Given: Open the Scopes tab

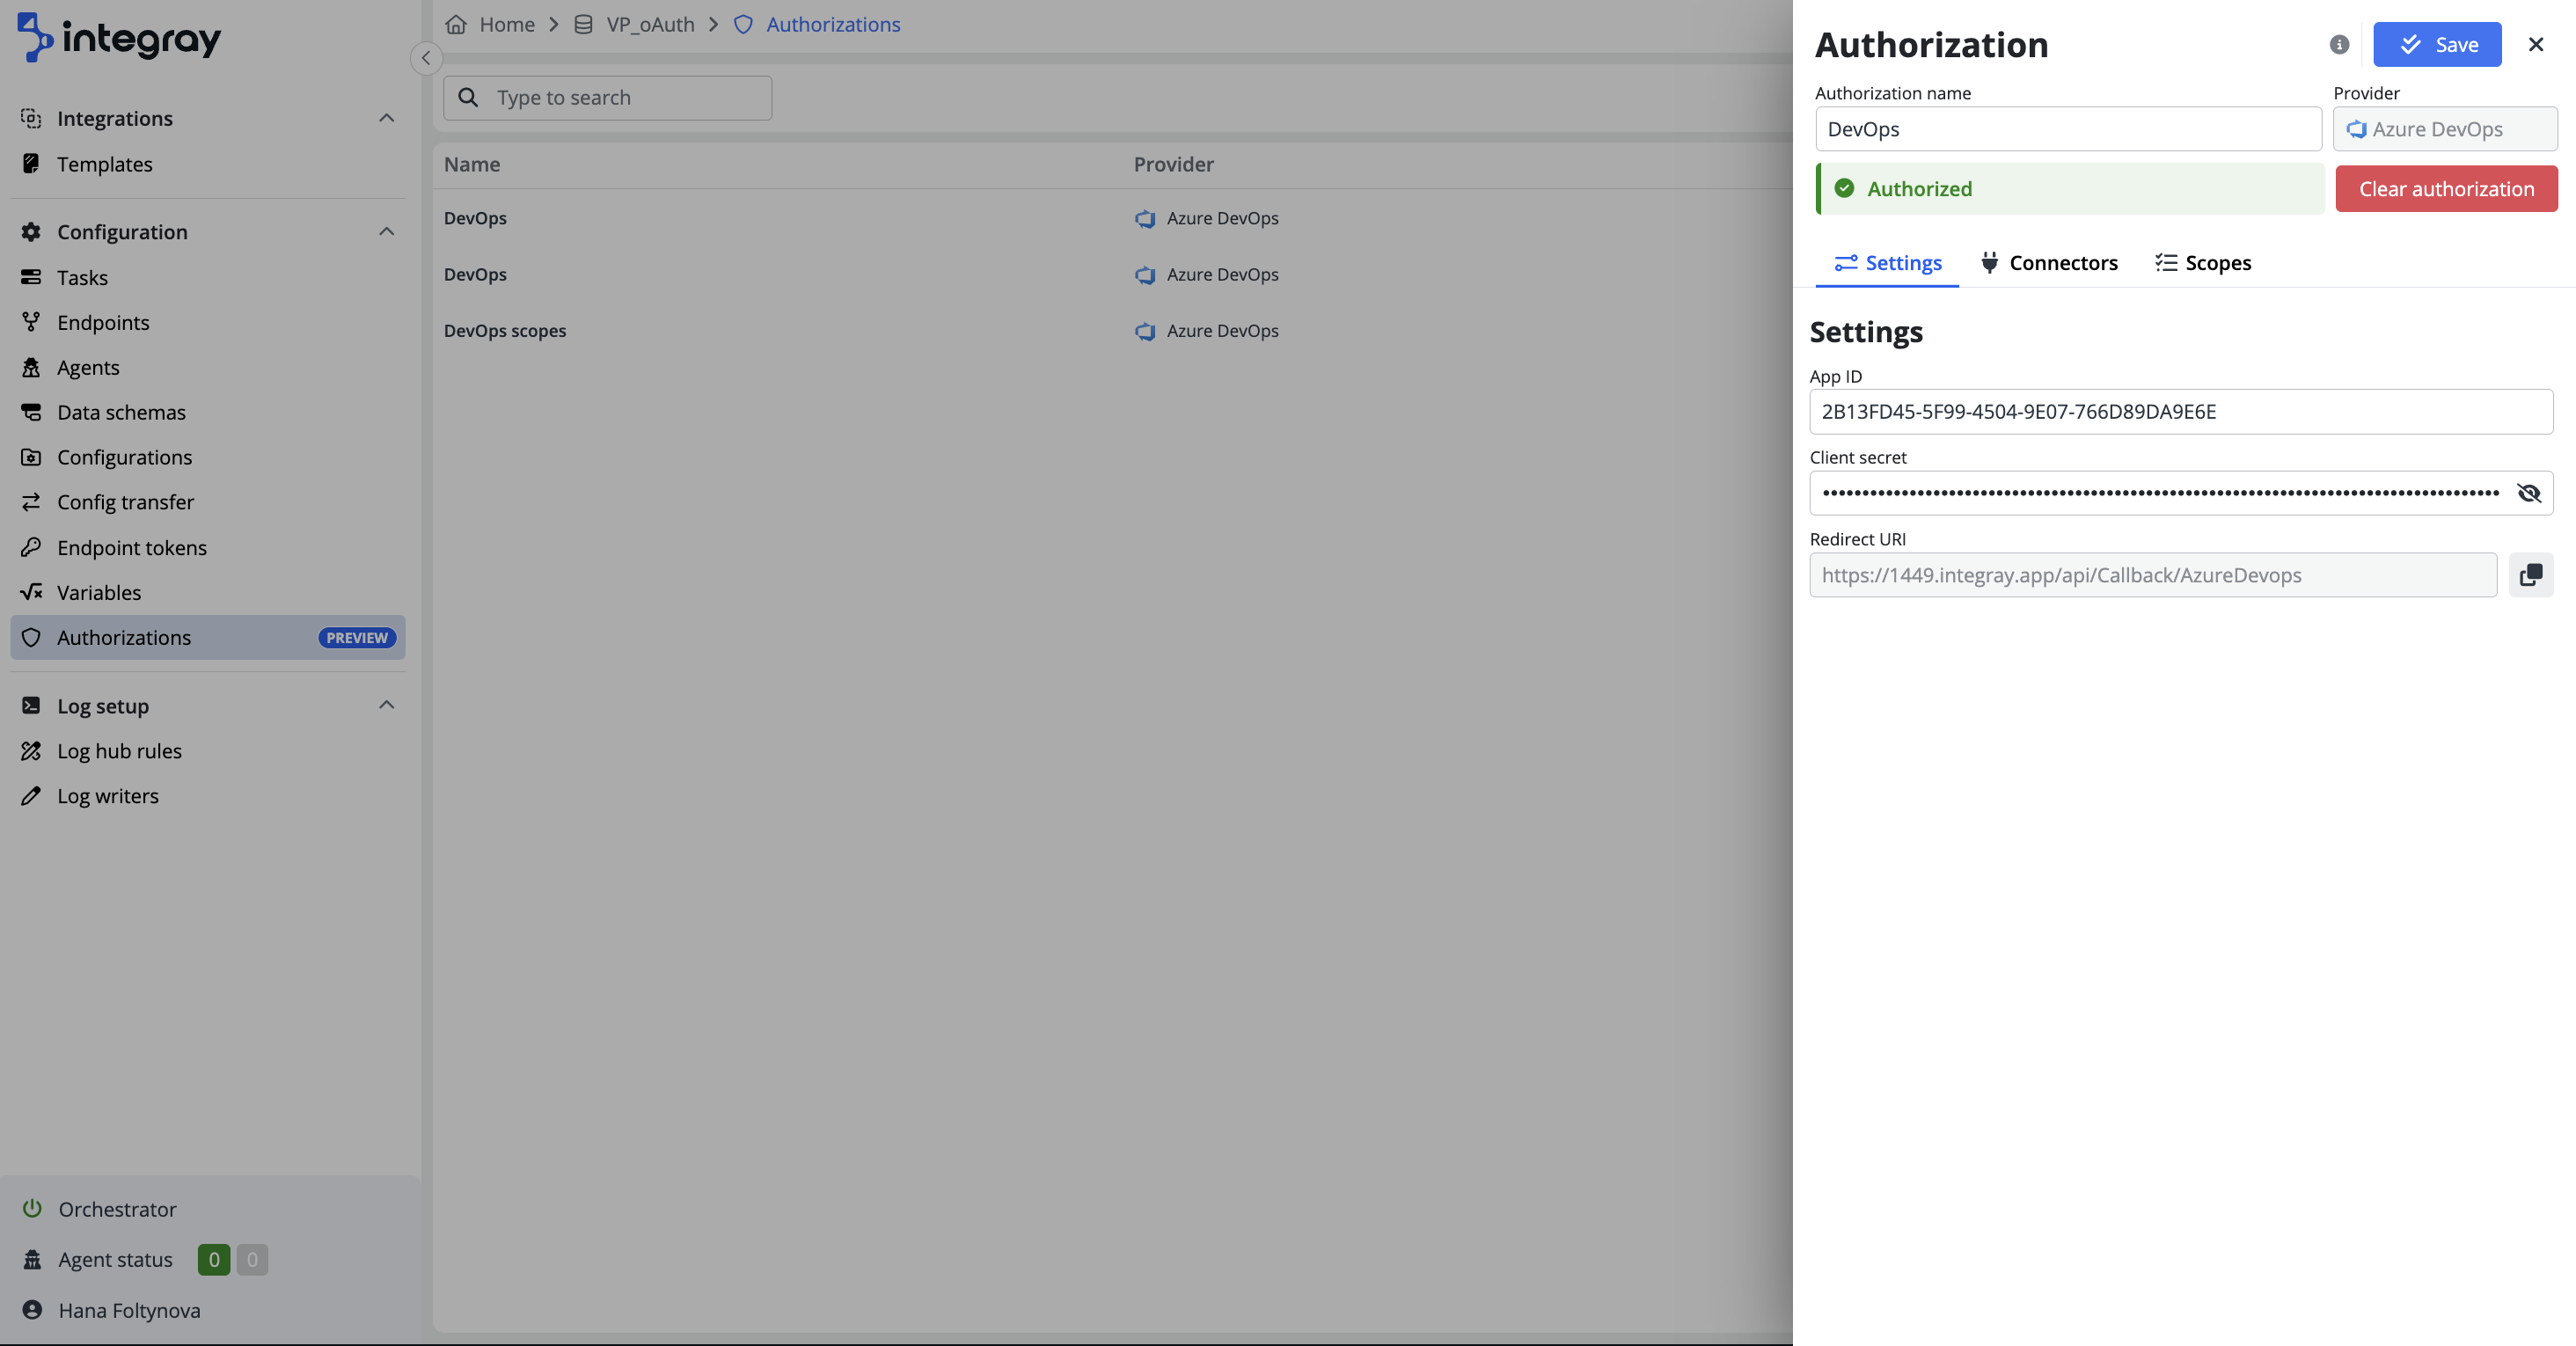Looking at the screenshot, I should (x=2203, y=263).
